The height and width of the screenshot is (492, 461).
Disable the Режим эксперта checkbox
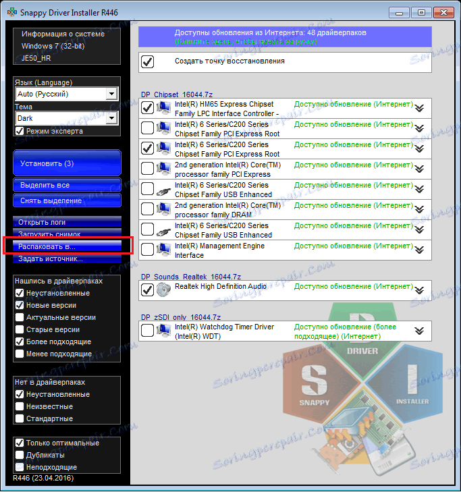[20, 131]
